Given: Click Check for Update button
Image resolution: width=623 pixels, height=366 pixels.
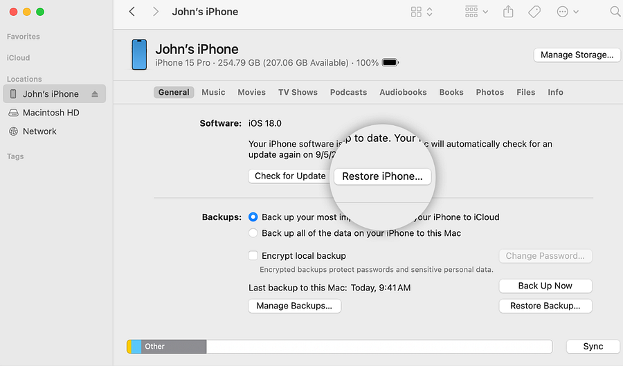Looking at the screenshot, I should pos(289,176).
